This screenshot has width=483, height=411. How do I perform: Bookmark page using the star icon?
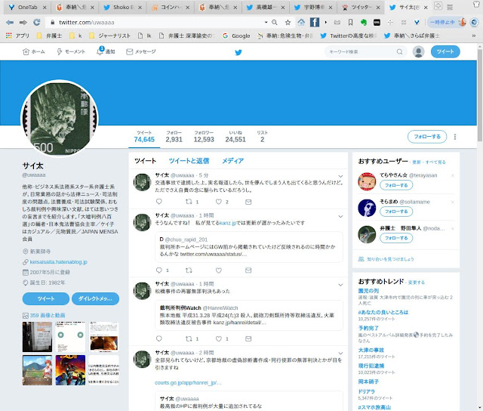(x=288, y=22)
